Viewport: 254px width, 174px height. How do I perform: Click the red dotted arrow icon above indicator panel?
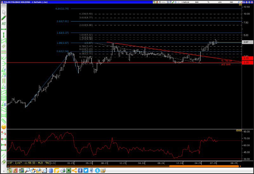point(4,133)
